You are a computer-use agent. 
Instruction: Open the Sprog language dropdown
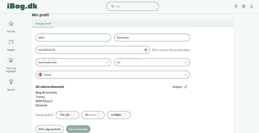pos(112,75)
